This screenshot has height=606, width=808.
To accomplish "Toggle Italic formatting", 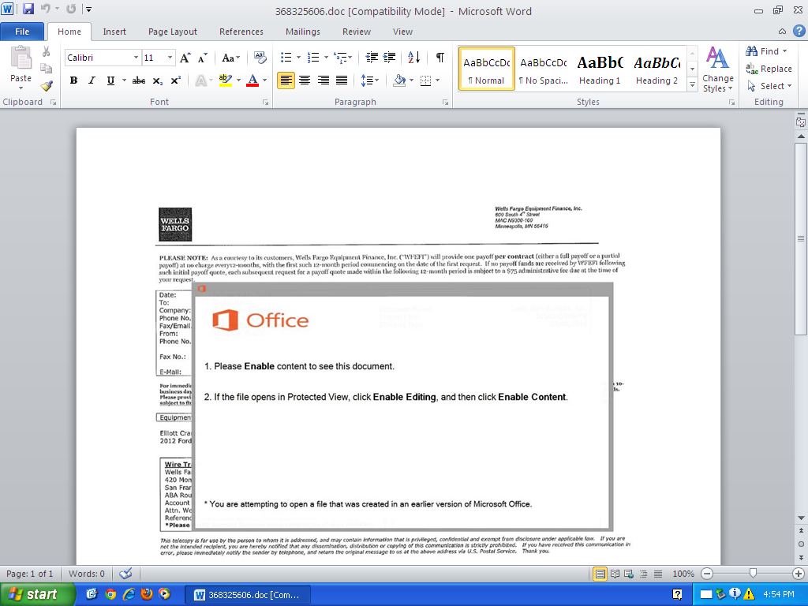I will coord(92,80).
